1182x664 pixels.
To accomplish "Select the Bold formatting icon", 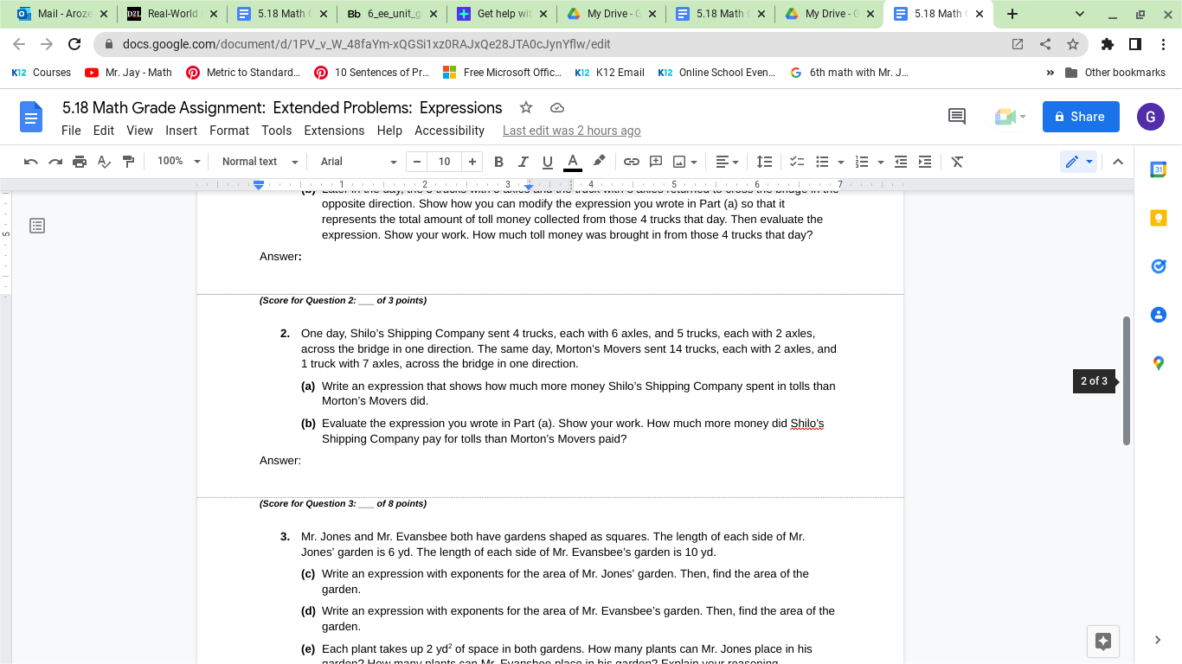I will (500, 162).
